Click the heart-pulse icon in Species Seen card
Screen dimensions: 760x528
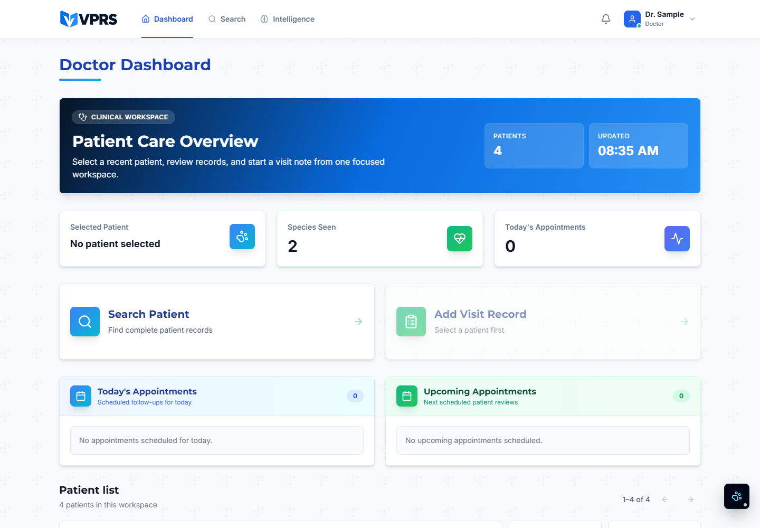tap(460, 239)
